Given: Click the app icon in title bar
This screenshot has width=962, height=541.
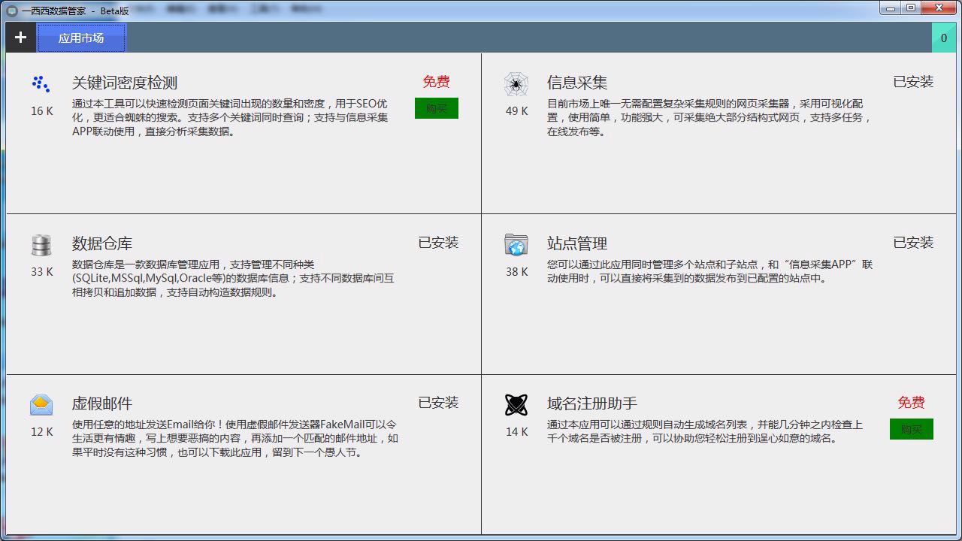Looking at the screenshot, I should 11,11.
